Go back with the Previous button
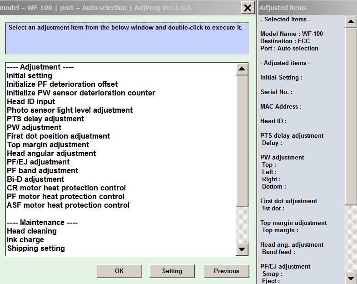 point(226,271)
